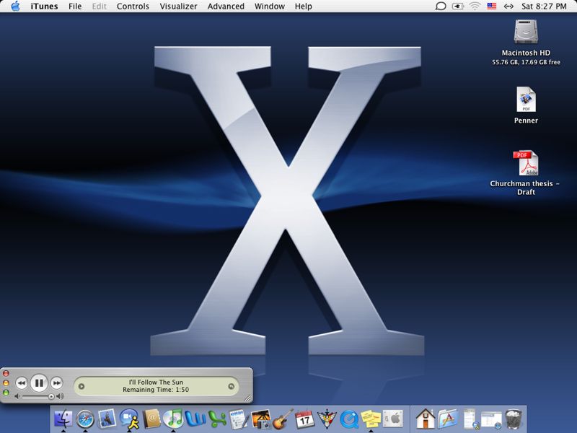Open Stickies yellow notes in the Dock
Screen dimensions: 577x433
371,419
